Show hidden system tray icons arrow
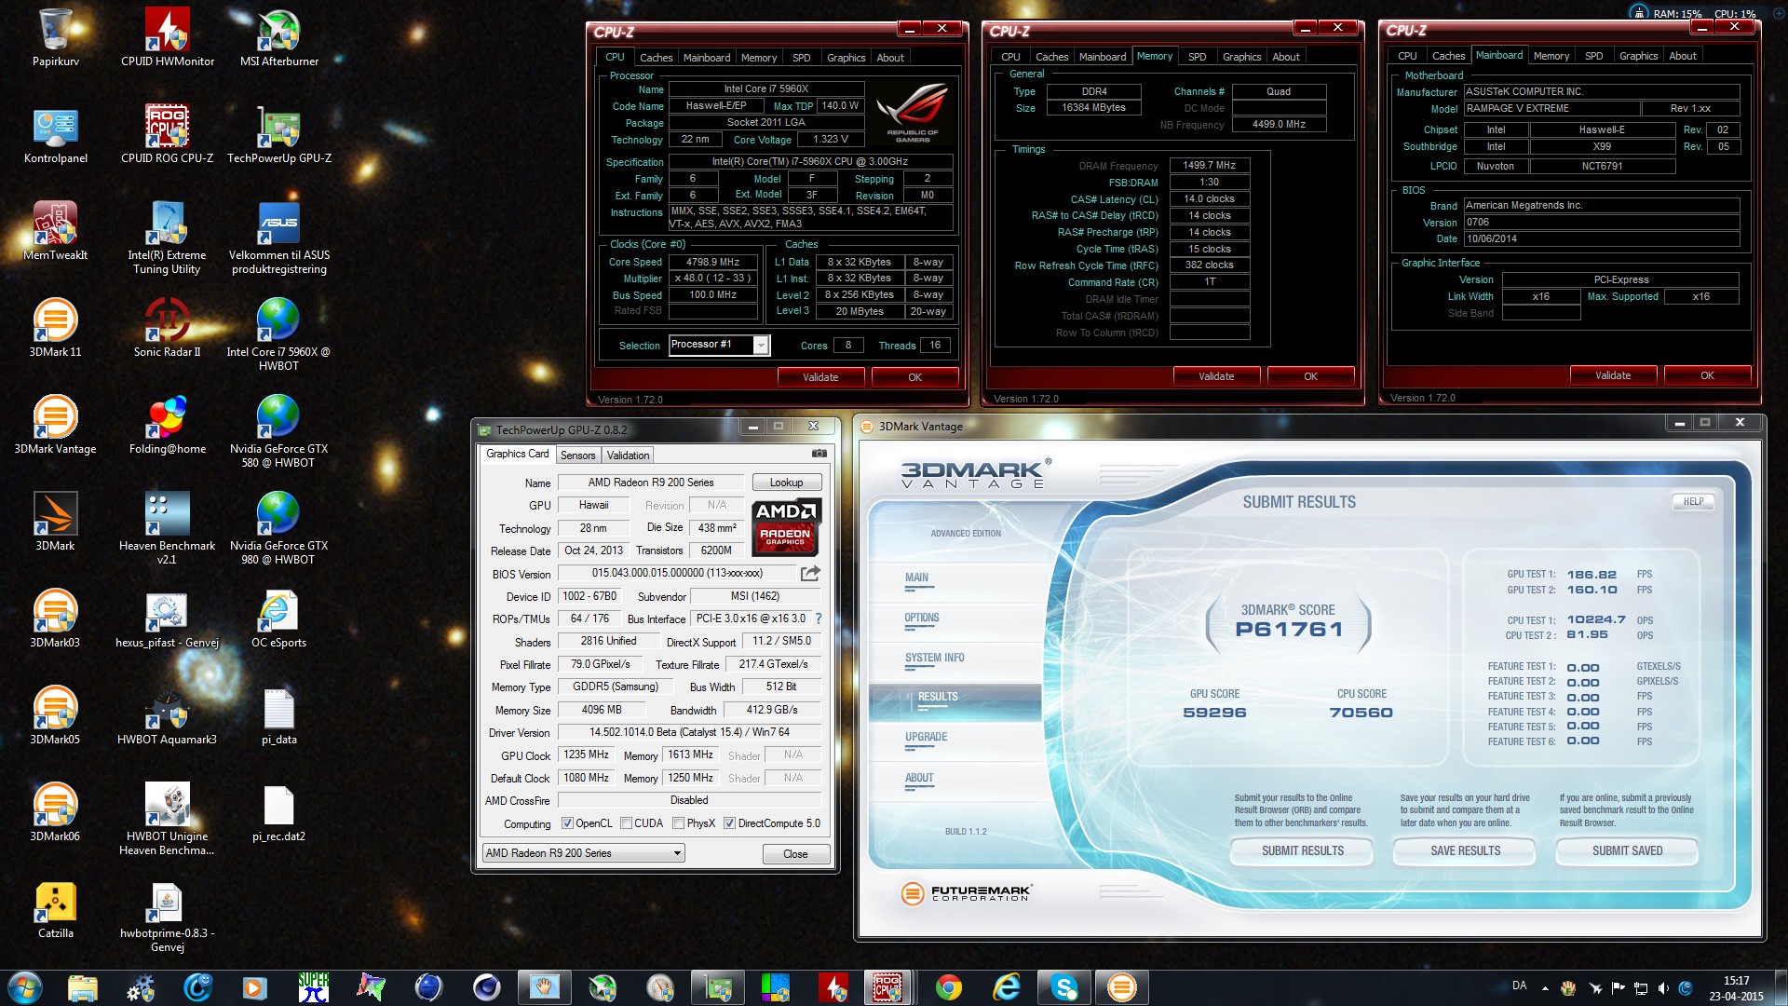This screenshot has width=1788, height=1006. click(x=1545, y=987)
